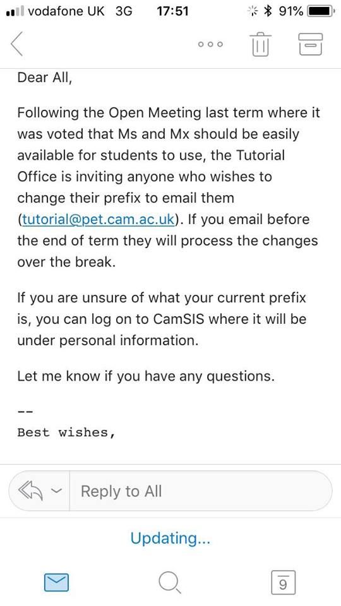Viewport: 341px width, 606px height.
Task: Expand the reply options chevron
Action: click(56, 491)
